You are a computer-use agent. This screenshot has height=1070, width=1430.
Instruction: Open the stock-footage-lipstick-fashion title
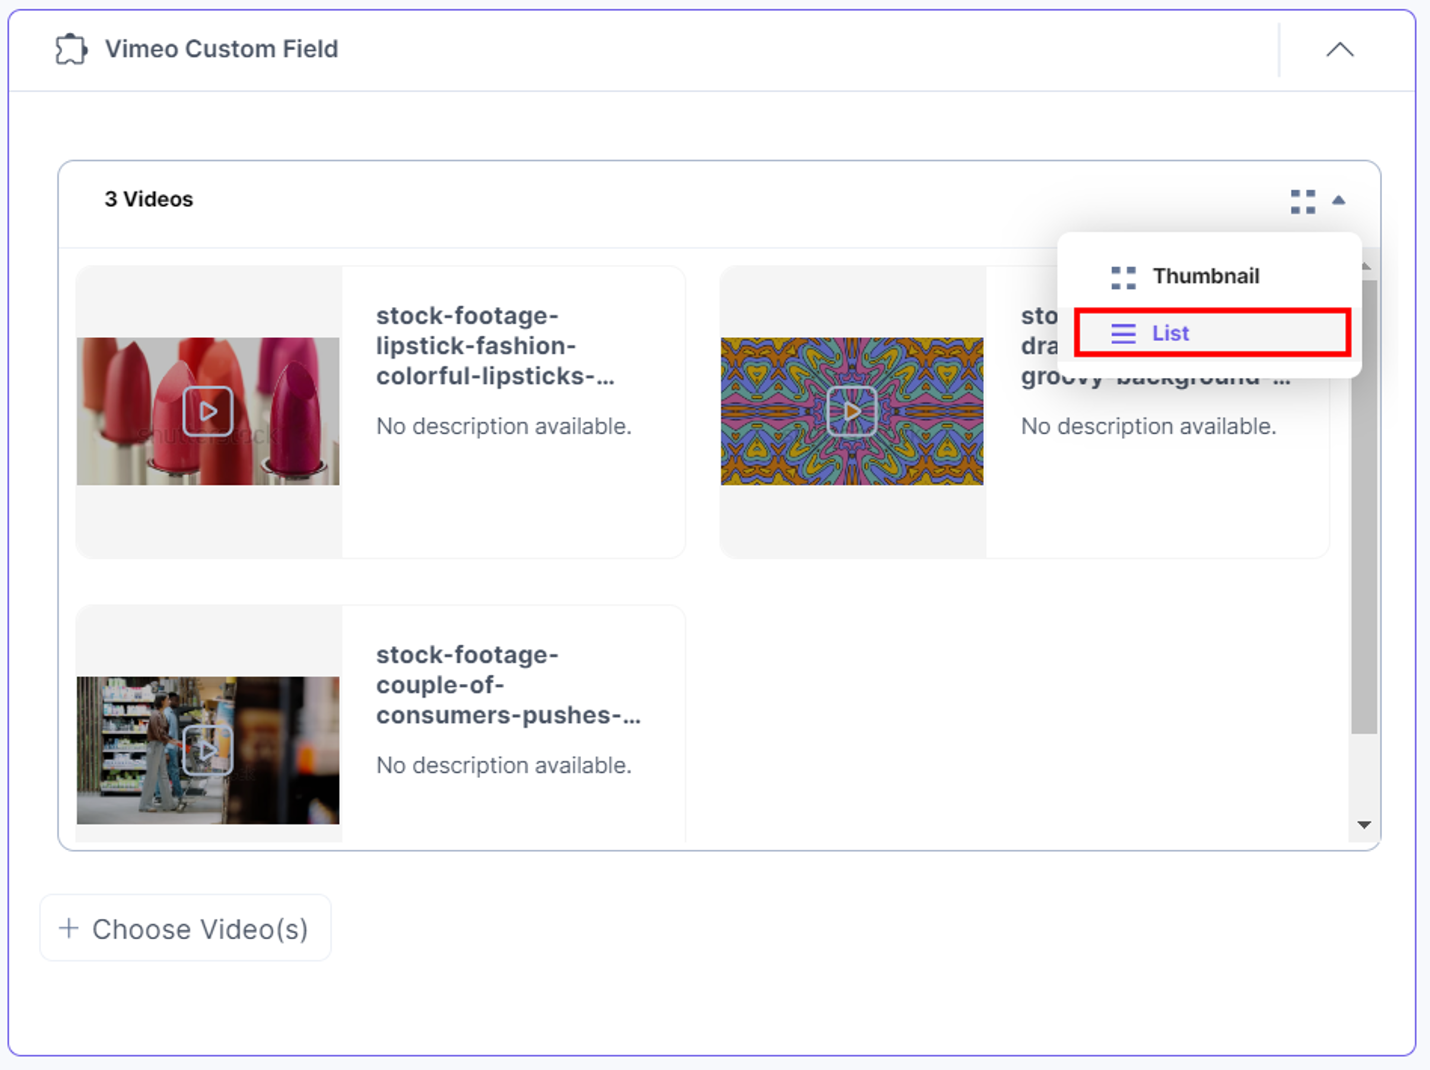pyautogui.click(x=495, y=346)
